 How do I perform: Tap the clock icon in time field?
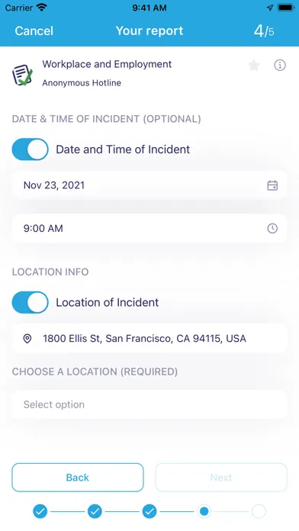point(272,228)
